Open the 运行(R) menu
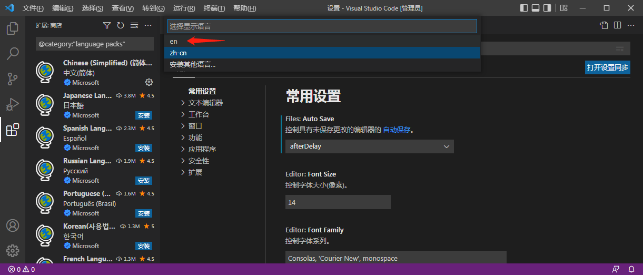Screen dimensions: 643x275 [x=184, y=8]
